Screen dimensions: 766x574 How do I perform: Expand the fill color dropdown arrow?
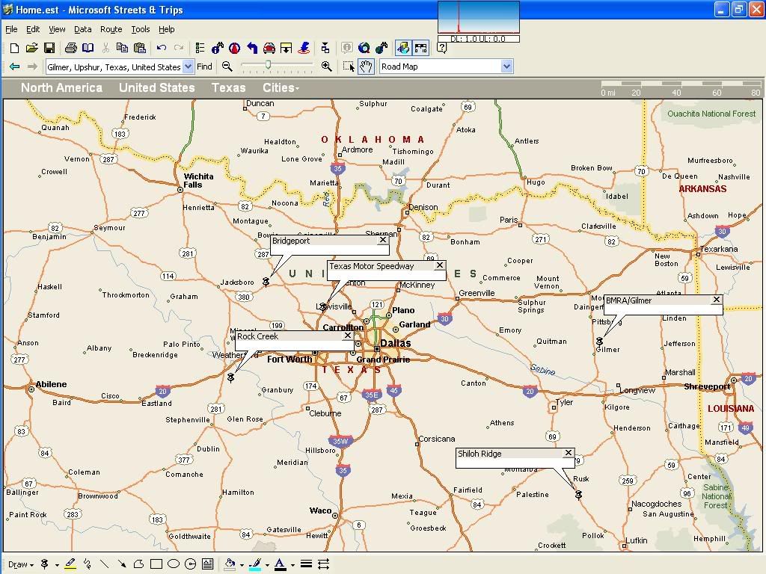[x=242, y=565]
